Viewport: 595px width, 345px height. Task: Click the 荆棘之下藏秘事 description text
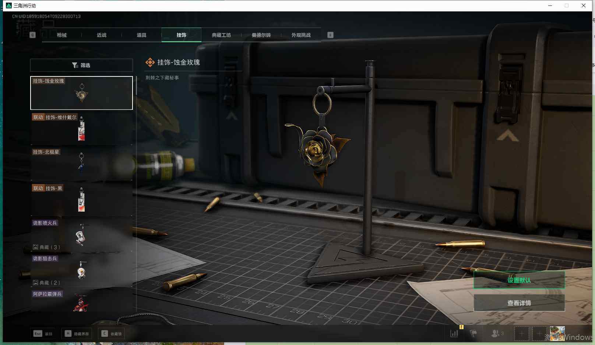pyautogui.click(x=162, y=78)
